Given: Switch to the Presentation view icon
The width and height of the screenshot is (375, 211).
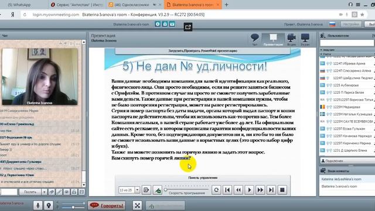Looking at the screenshot, I should [x=273, y=39].
